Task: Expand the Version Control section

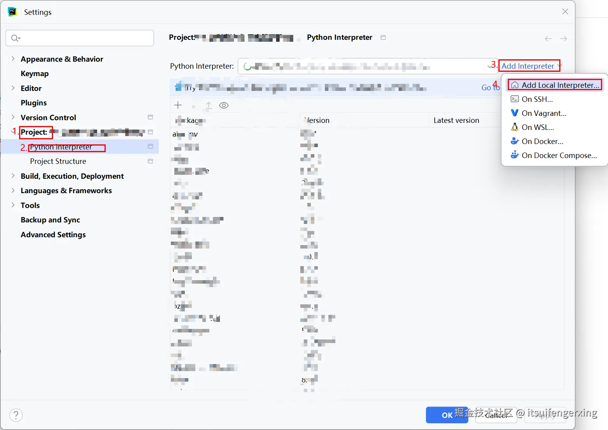Action: click(x=13, y=117)
